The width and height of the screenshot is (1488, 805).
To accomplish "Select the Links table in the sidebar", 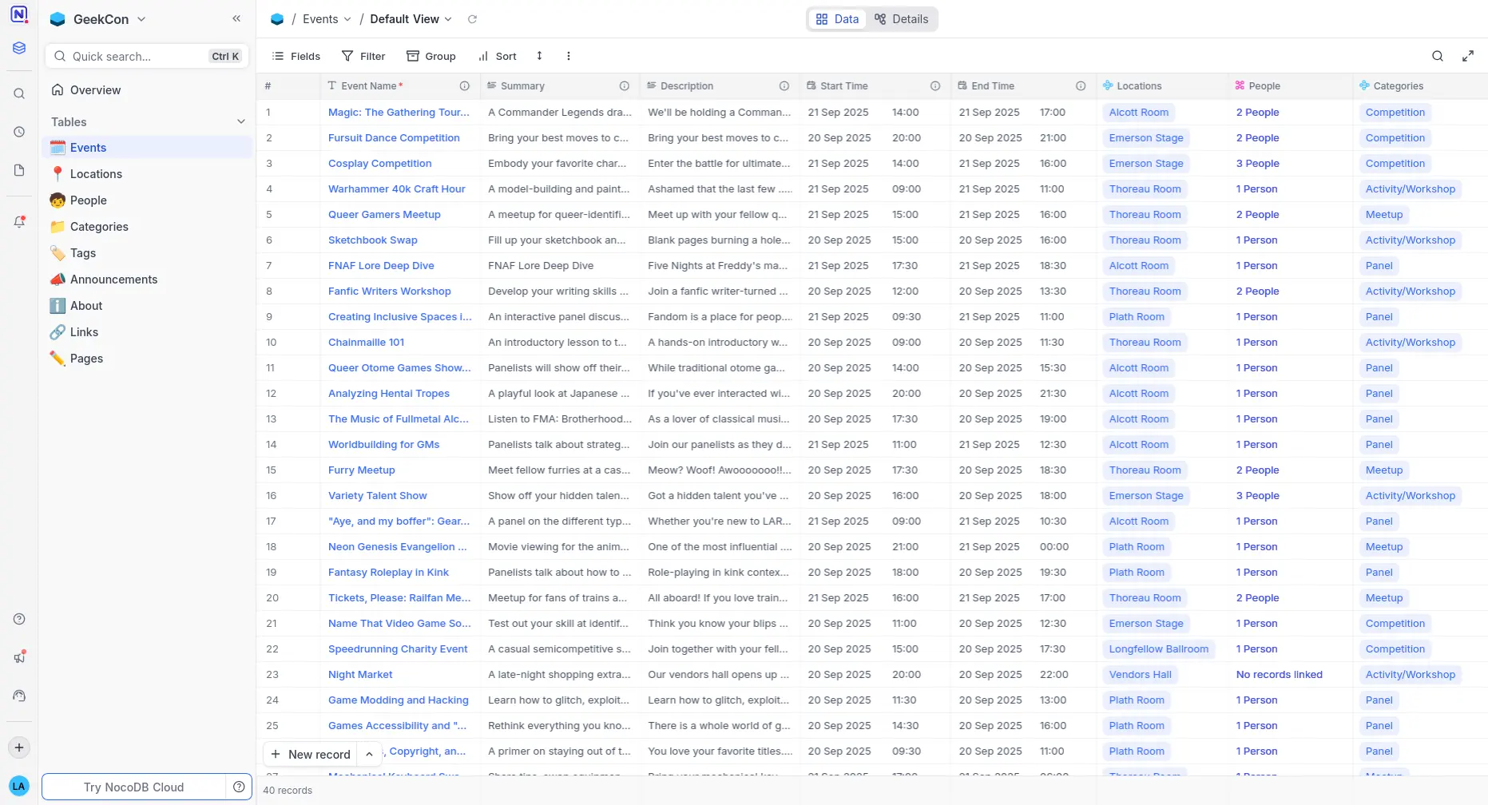I will click(147, 332).
